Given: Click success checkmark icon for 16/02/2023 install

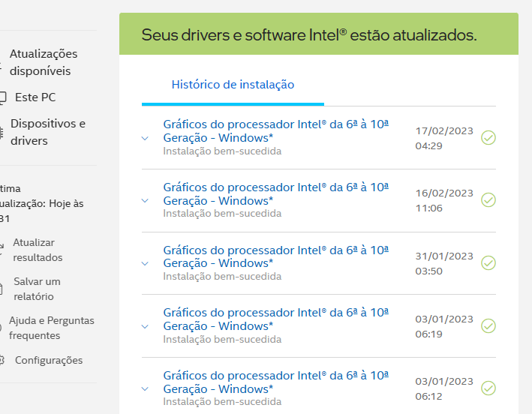Looking at the screenshot, I should click(488, 200).
